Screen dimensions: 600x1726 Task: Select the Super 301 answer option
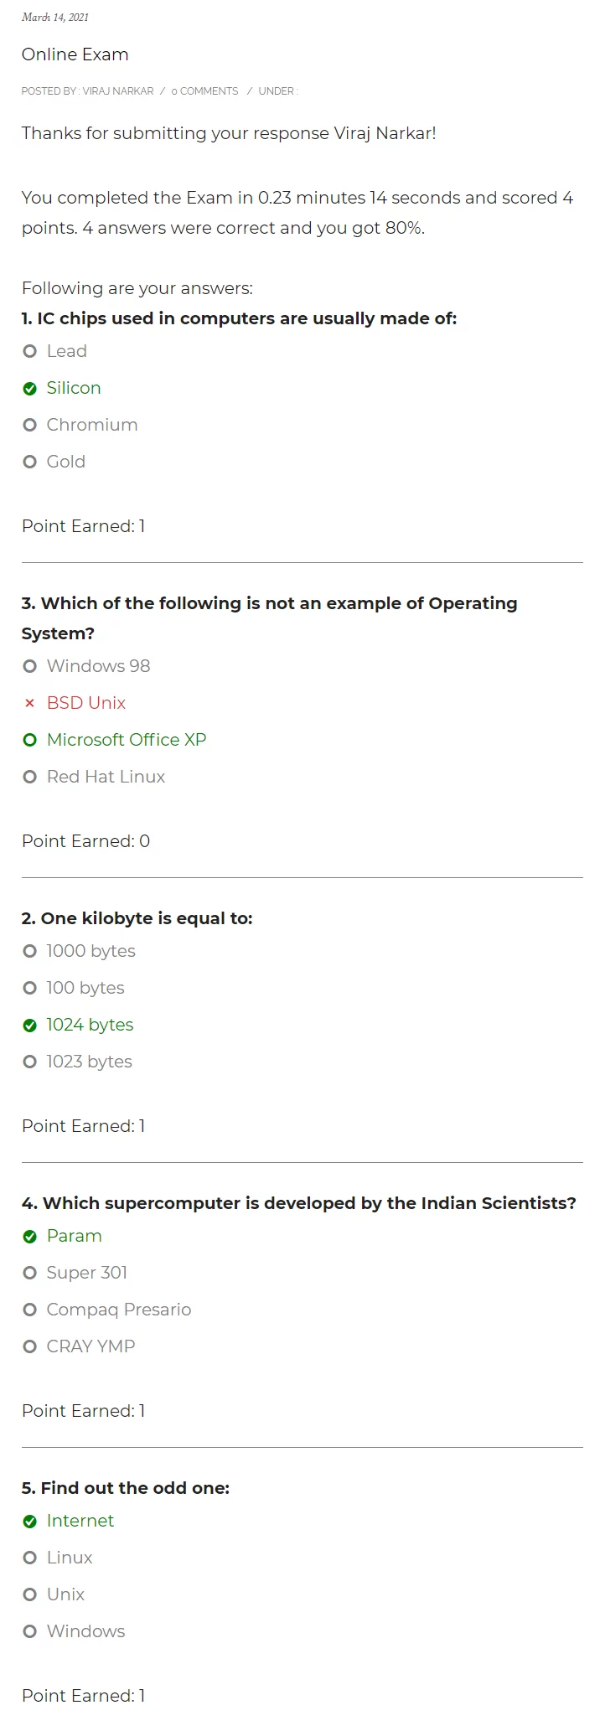pos(30,1273)
